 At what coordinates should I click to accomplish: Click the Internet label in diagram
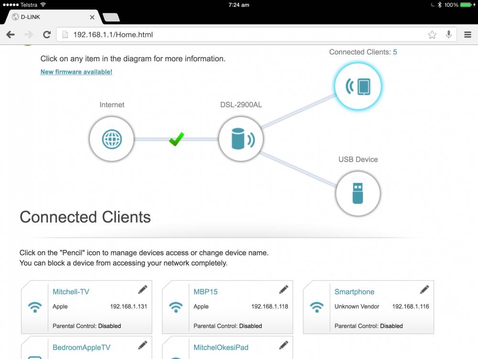pos(112,105)
